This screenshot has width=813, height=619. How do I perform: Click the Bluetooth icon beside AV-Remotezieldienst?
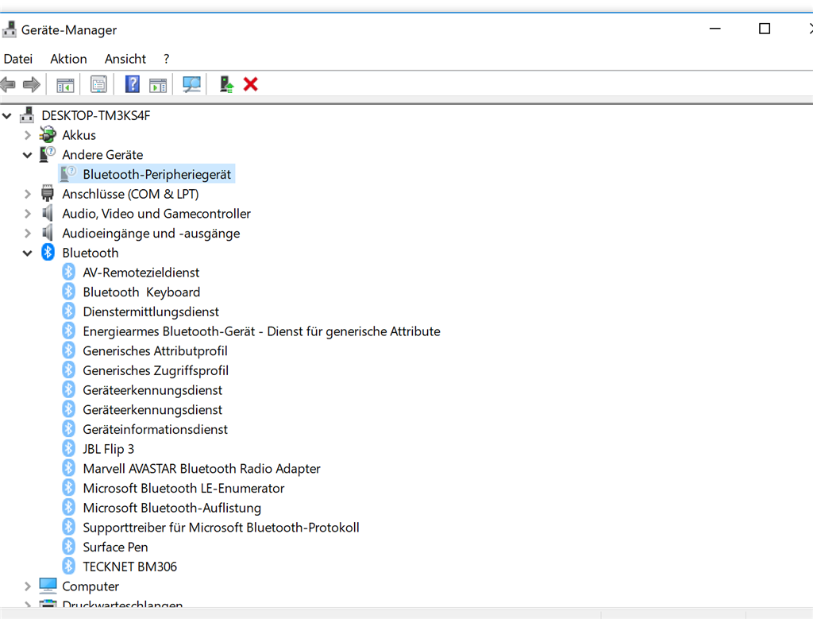(x=68, y=272)
